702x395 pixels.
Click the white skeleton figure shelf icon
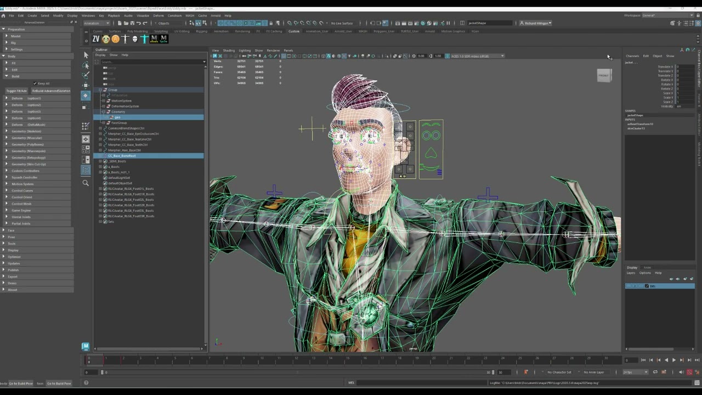click(125, 39)
